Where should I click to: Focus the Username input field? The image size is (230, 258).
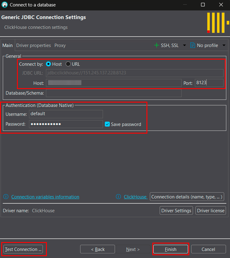point(66,114)
